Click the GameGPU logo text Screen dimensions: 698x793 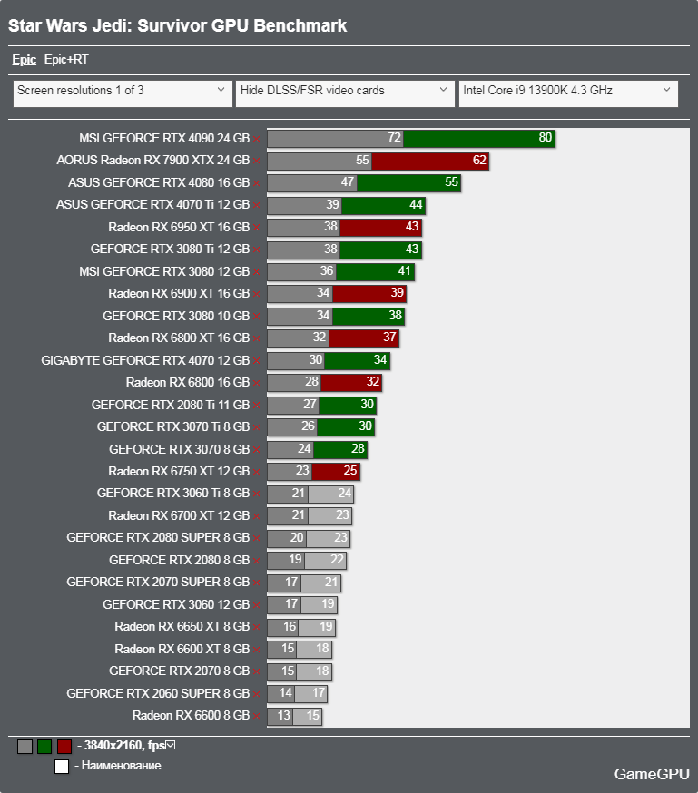(x=652, y=774)
